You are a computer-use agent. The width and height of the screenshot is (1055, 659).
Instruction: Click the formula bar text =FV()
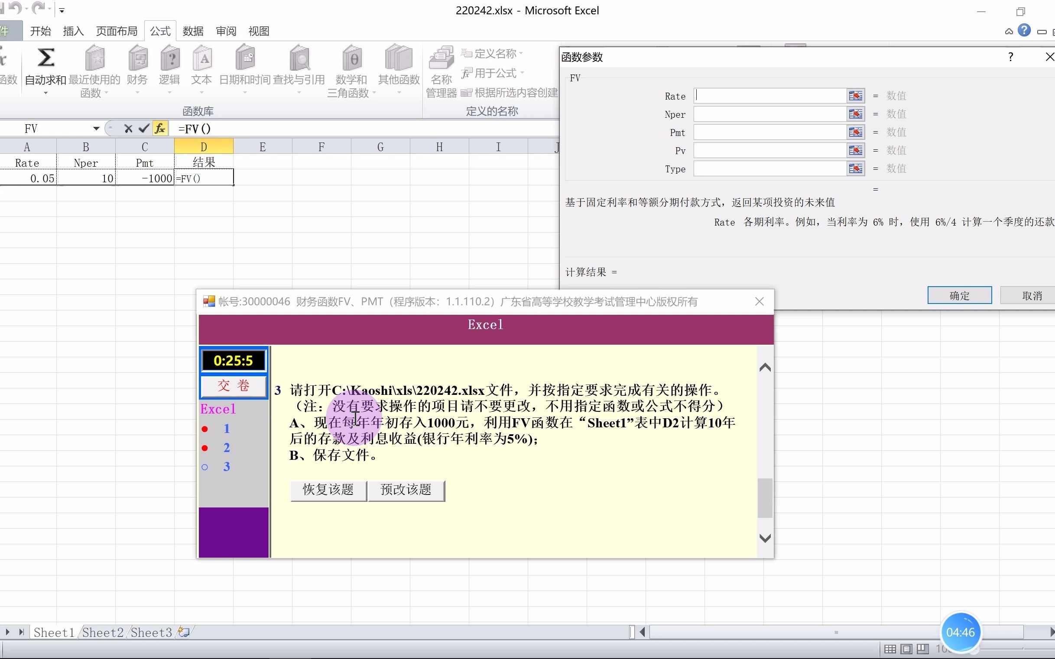click(x=195, y=129)
